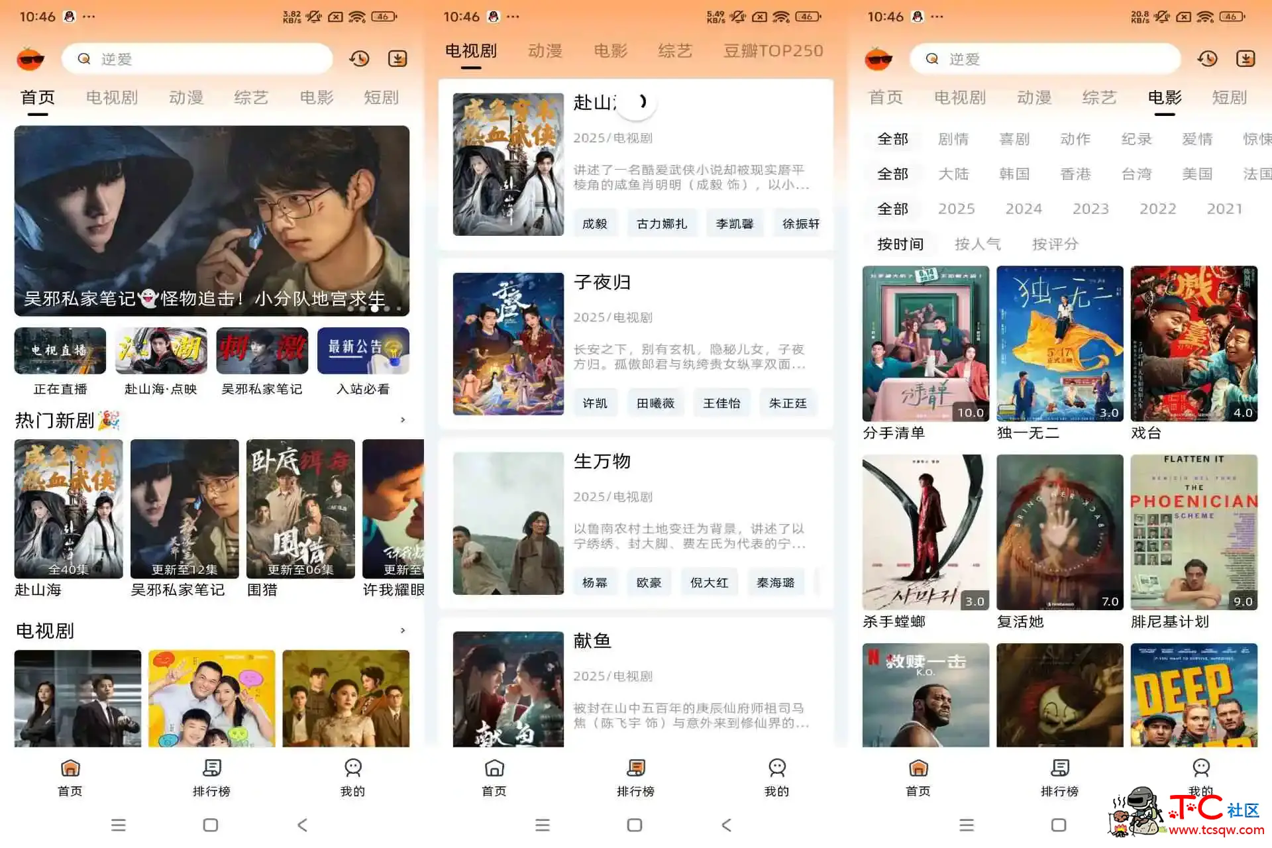
Task: Open the 吴邪私家笔记 hero banner
Action: pos(212,221)
